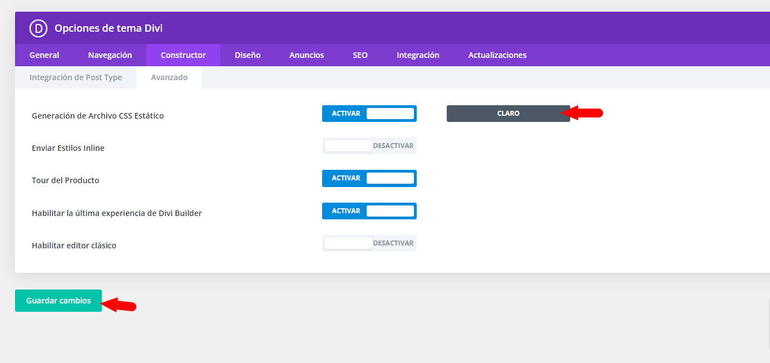Image resolution: width=770 pixels, height=363 pixels.
Task: Switch to the Navegación tab
Action: coord(110,55)
